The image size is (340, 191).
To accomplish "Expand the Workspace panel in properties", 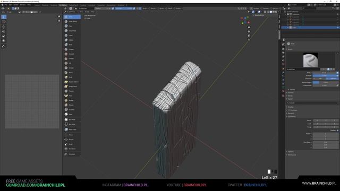I will tap(292, 155).
